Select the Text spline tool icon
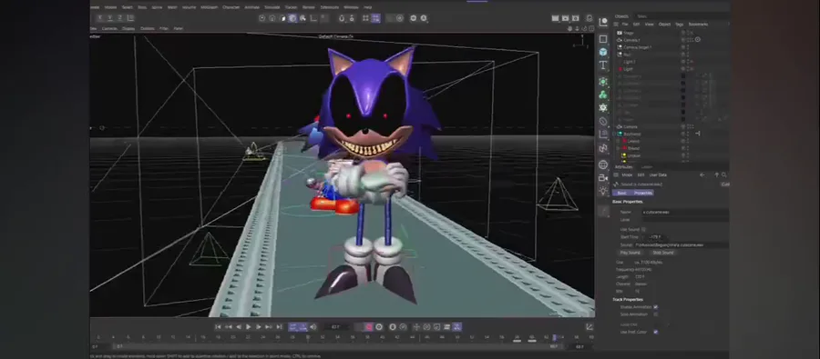Screen dimensions: 820x359 603,65
